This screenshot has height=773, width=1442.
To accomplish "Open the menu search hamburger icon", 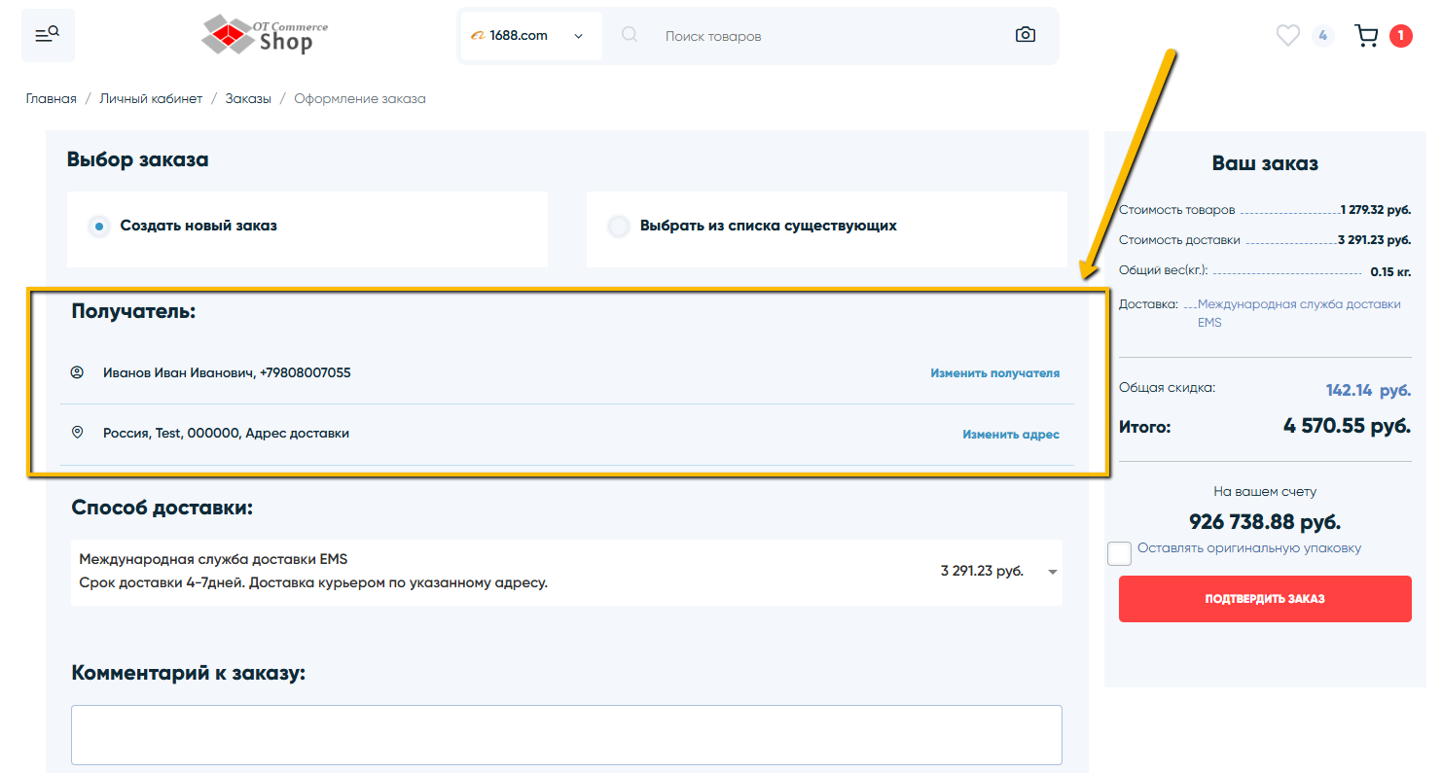I will pyautogui.click(x=48, y=35).
